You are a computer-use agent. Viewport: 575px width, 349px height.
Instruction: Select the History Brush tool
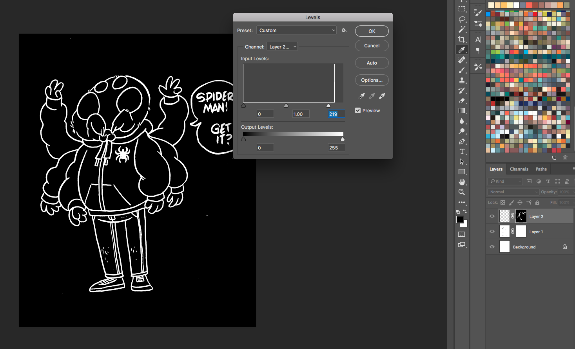(462, 90)
